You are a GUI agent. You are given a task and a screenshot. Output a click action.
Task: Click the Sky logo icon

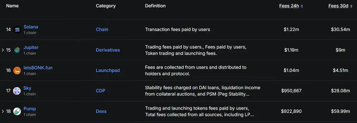tap(17, 91)
